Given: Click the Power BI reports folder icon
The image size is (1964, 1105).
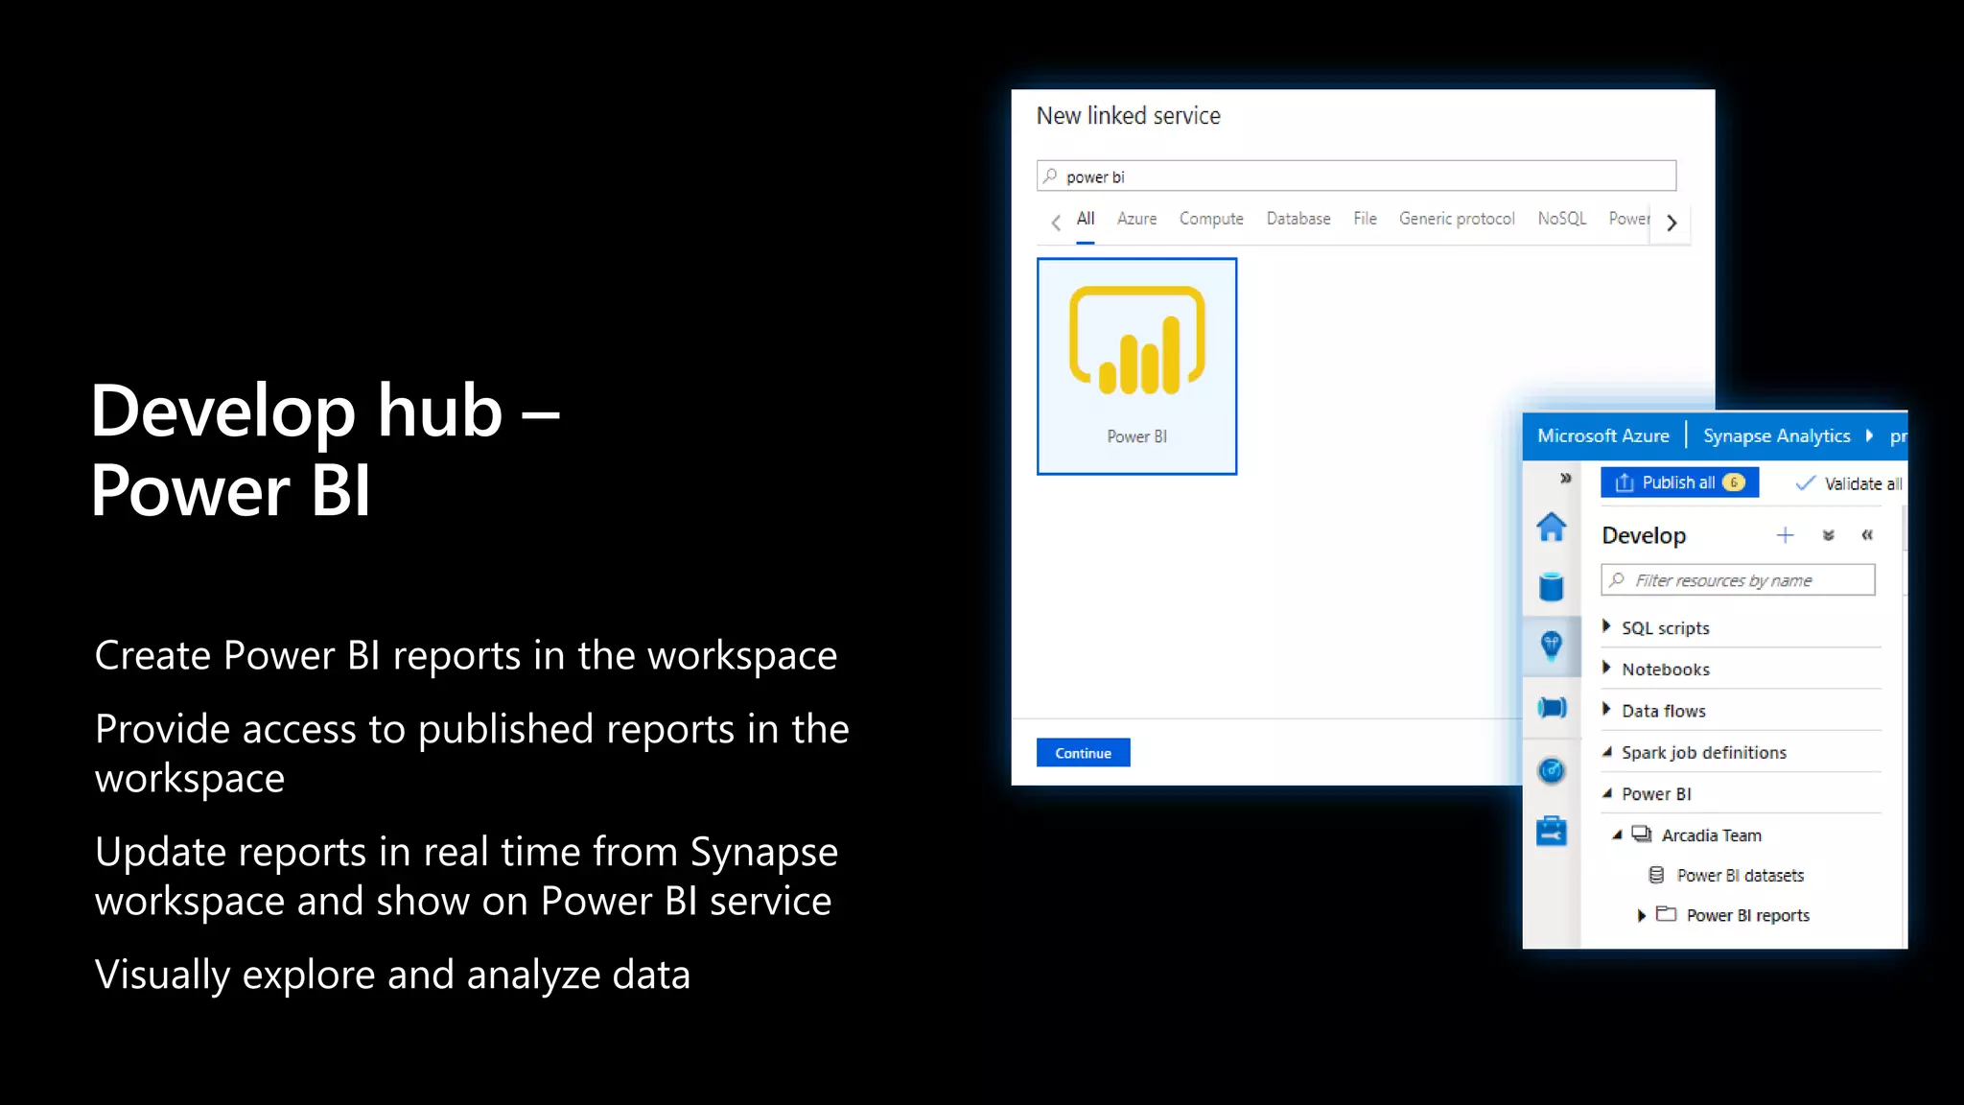Looking at the screenshot, I should point(1667,914).
